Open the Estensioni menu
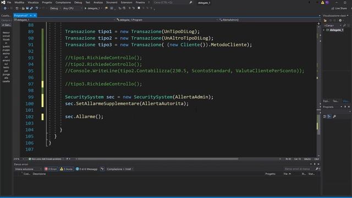Image resolution: width=352 pixels, height=198 pixels. [x=127, y=2]
